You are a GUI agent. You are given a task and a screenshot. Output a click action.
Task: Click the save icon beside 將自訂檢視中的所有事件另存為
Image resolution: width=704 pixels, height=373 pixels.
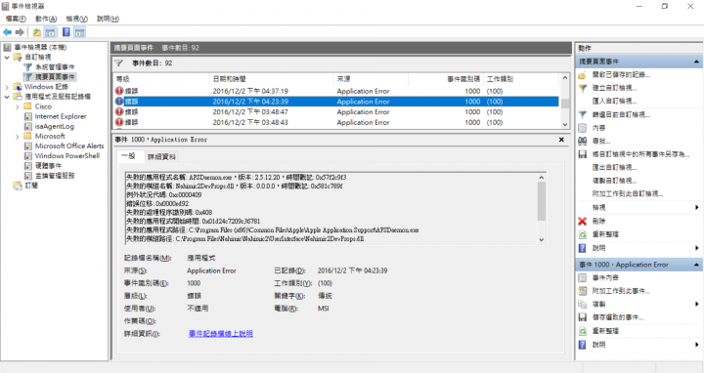[x=583, y=154]
